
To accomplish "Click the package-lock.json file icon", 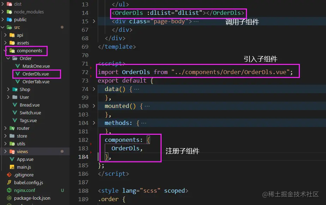I will (x=9, y=198).
